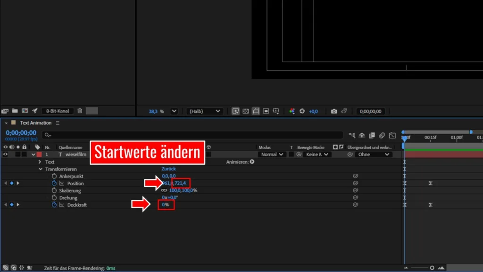Screen dimensions: 483x272
Task: Take a snapshot with camera icon
Action: pos(334,111)
